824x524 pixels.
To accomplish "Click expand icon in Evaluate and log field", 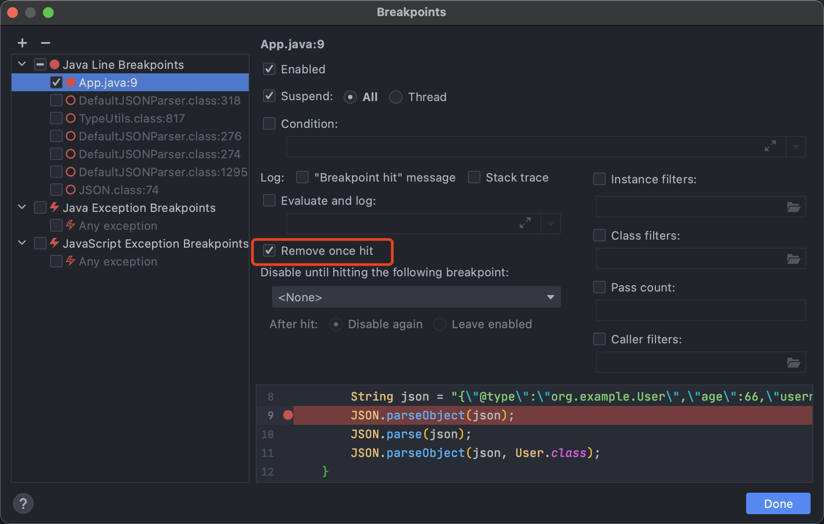I will [x=525, y=223].
